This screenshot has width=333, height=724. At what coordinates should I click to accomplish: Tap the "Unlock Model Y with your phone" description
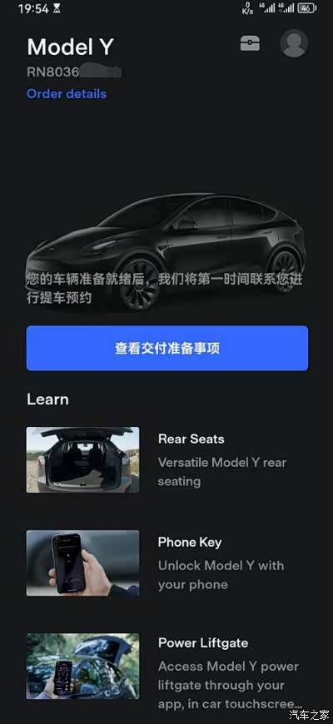coord(221,575)
